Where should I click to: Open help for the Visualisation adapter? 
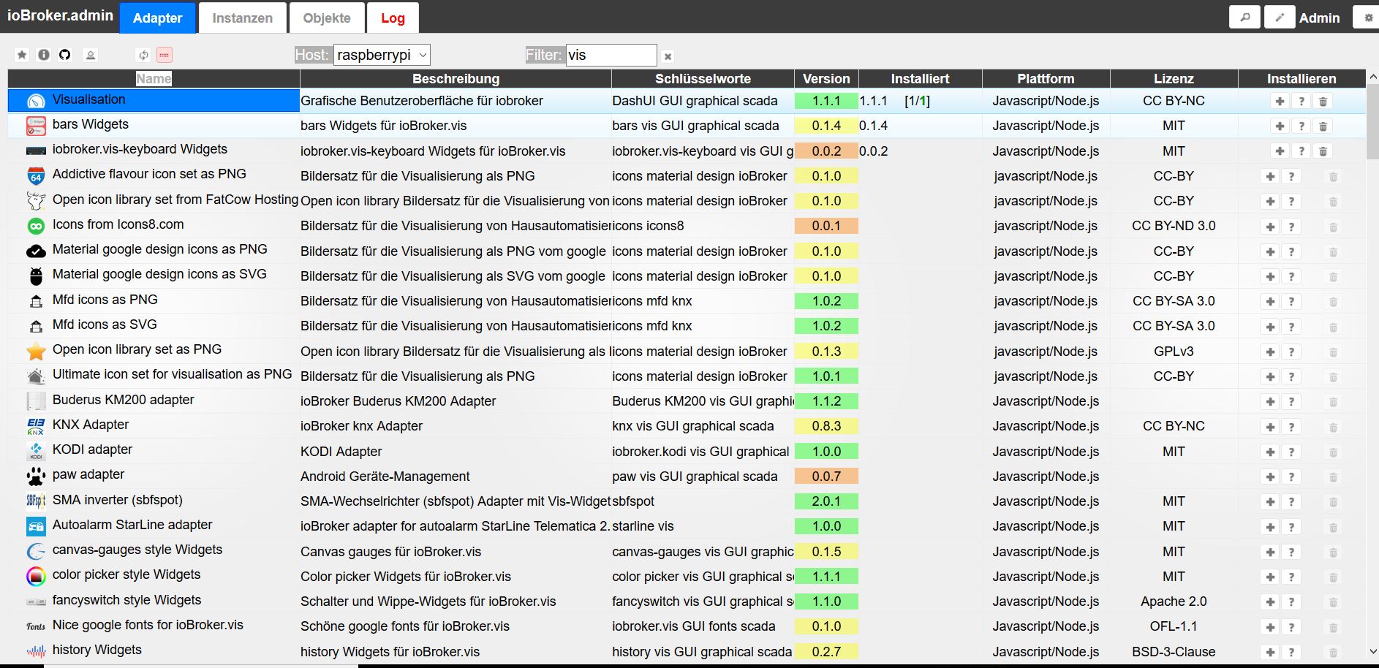coord(1301,102)
